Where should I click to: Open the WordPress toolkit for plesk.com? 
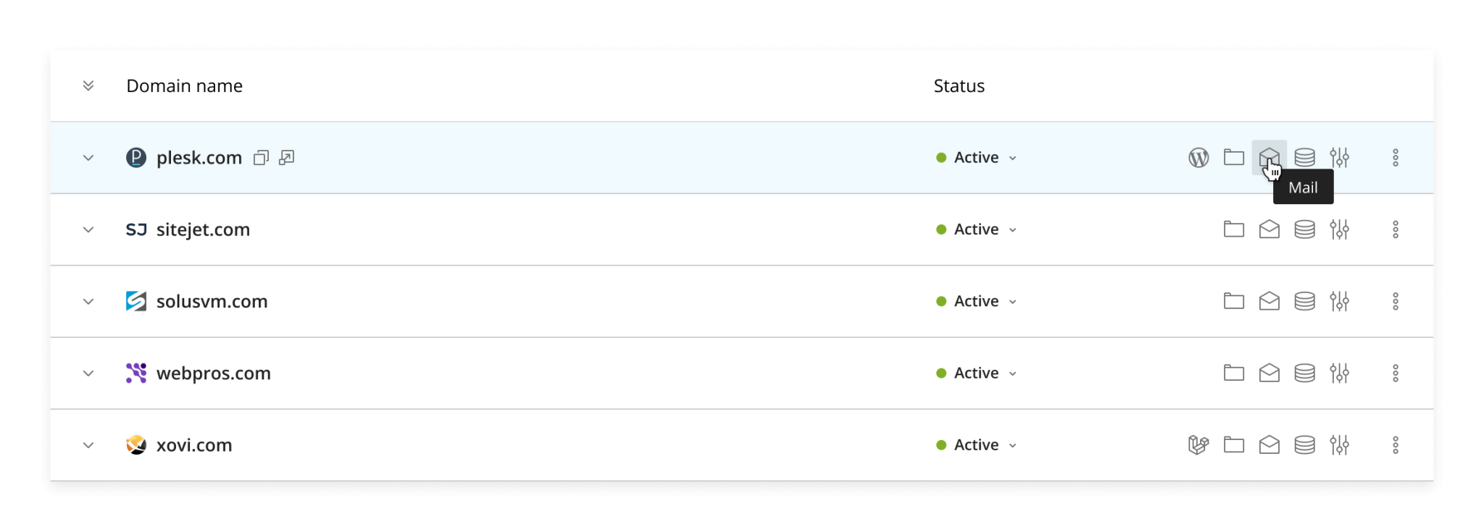pos(1198,157)
